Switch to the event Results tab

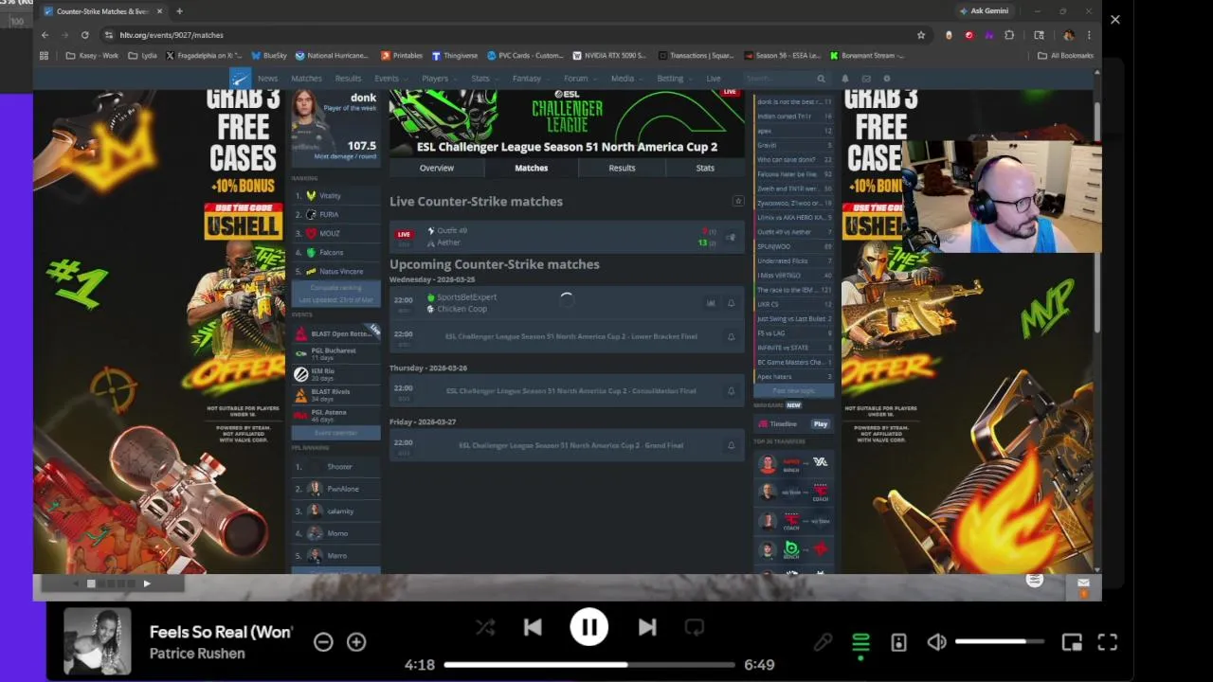click(x=622, y=168)
